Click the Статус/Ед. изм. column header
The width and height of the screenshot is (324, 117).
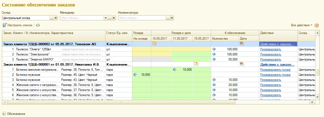119,36
